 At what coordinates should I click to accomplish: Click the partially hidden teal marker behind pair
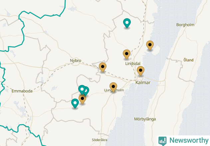[x=87, y=91]
